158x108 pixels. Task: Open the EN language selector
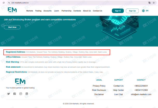tap(145, 11)
